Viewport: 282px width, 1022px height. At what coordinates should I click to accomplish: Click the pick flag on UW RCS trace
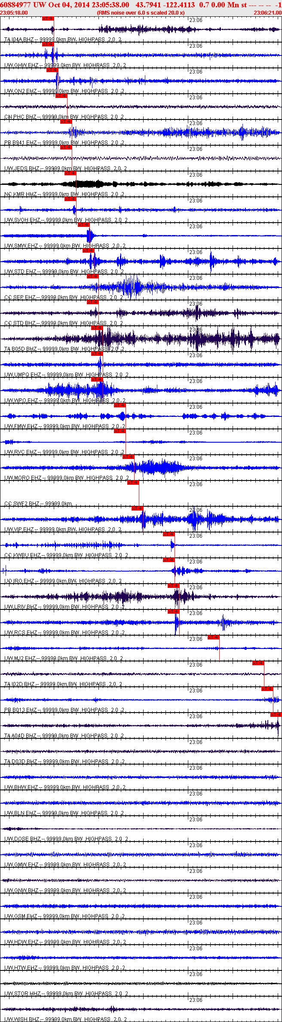coord(174,612)
